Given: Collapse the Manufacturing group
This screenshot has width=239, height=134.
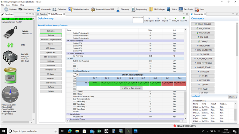Looking at the screenshot, I should pyautogui.click(x=68, y=114).
